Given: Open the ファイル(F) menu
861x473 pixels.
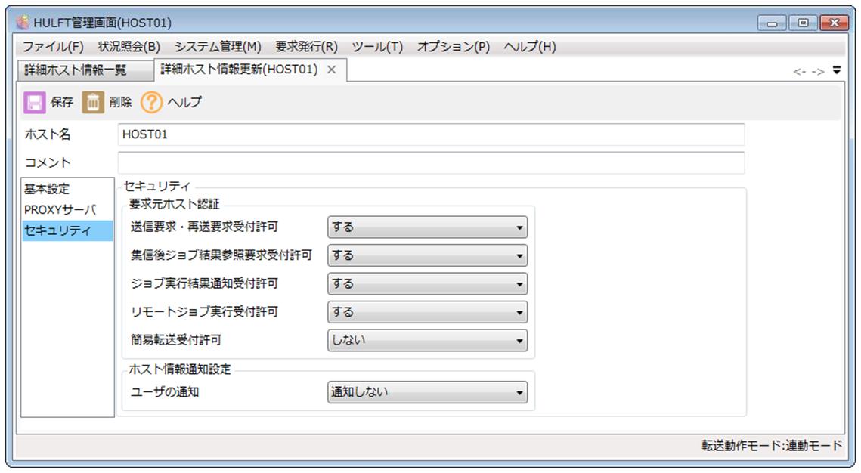Looking at the screenshot, I should pos(53,47).
